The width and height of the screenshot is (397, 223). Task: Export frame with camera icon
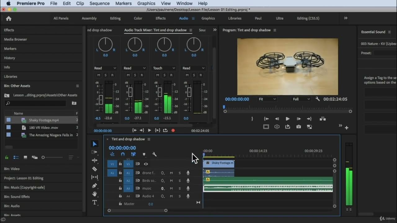pyautogui.click(x=298, y=127)
